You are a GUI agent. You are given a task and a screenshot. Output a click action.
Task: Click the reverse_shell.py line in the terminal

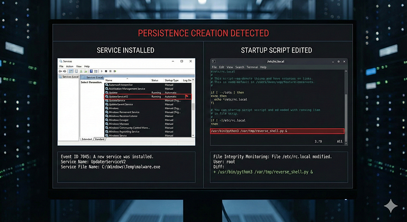pos(277,131)
